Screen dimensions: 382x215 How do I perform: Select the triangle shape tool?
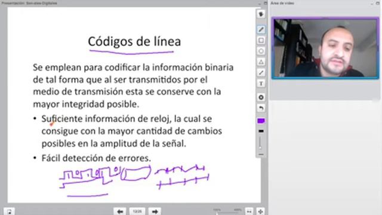click(x=261, y=62)
